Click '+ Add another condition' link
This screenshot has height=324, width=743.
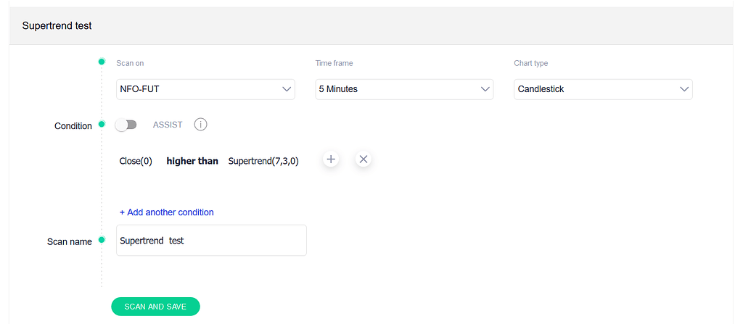(167, 212)
